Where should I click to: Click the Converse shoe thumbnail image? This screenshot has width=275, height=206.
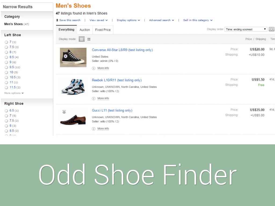tap(73, 57)
